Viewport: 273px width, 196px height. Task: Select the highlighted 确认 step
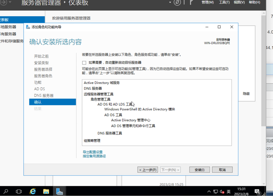(53, 102)
